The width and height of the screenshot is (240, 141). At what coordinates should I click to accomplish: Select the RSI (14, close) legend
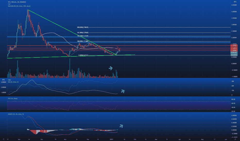pos(13,98)
